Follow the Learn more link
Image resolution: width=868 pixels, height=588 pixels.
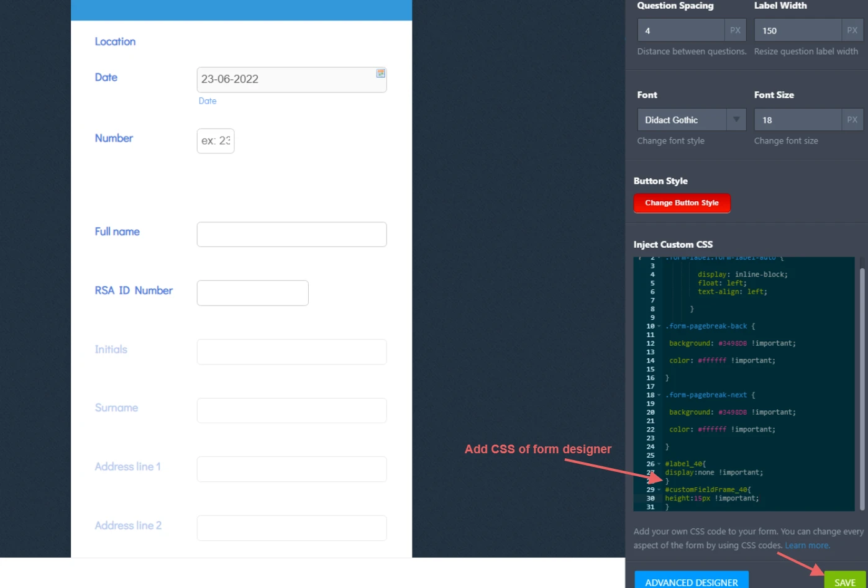tap(806, 546)
